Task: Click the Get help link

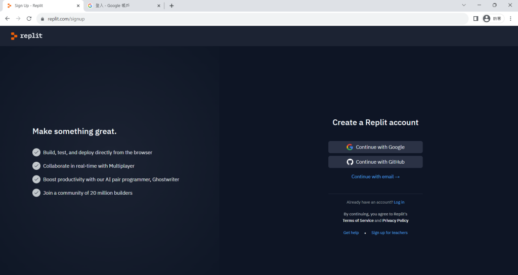Action: (351, 233)
